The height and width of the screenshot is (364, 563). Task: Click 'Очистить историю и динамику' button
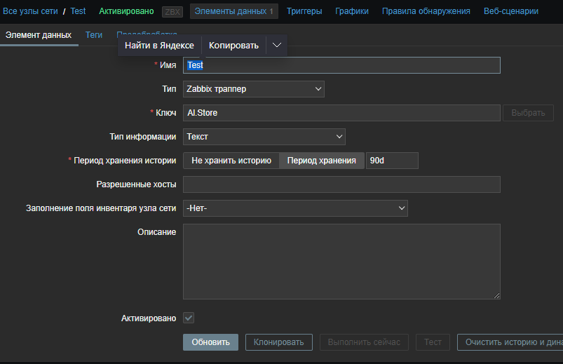[510, 342]
